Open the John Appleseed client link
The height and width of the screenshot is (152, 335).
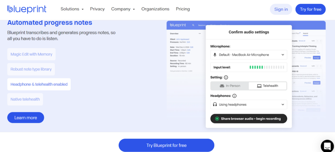[x=183, y=39]
